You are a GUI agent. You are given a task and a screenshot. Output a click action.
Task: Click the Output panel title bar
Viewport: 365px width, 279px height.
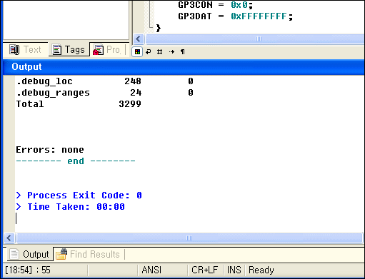[x=184, y=67]
